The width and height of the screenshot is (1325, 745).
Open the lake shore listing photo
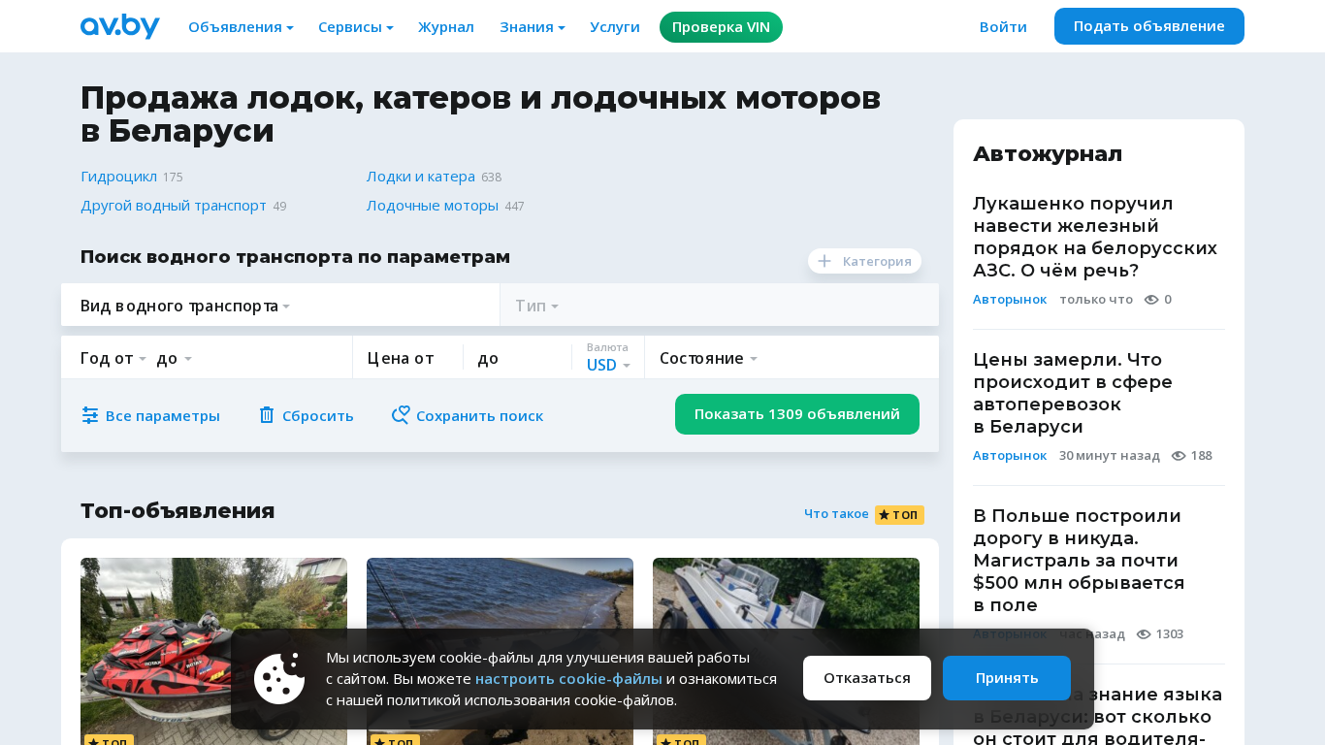point(500,651)
